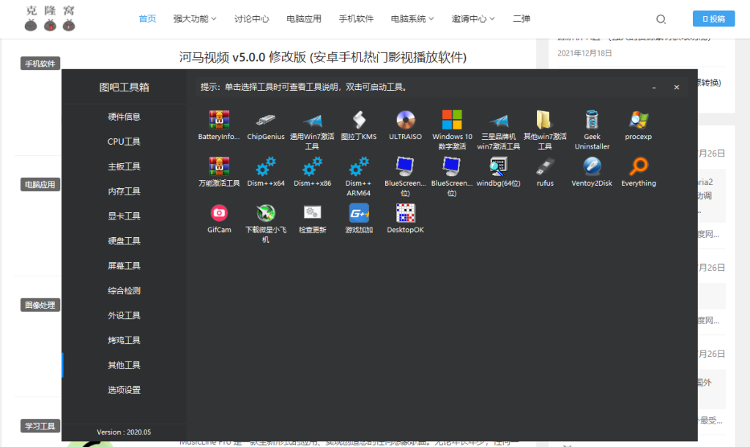The image size is (750, 447).
Task: Open 二弹 nav link
Action: tap(521, 18)
